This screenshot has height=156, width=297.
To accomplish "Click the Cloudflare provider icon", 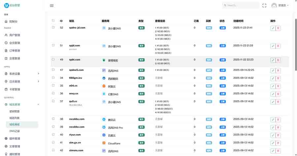I will click(x=104, y=143).
